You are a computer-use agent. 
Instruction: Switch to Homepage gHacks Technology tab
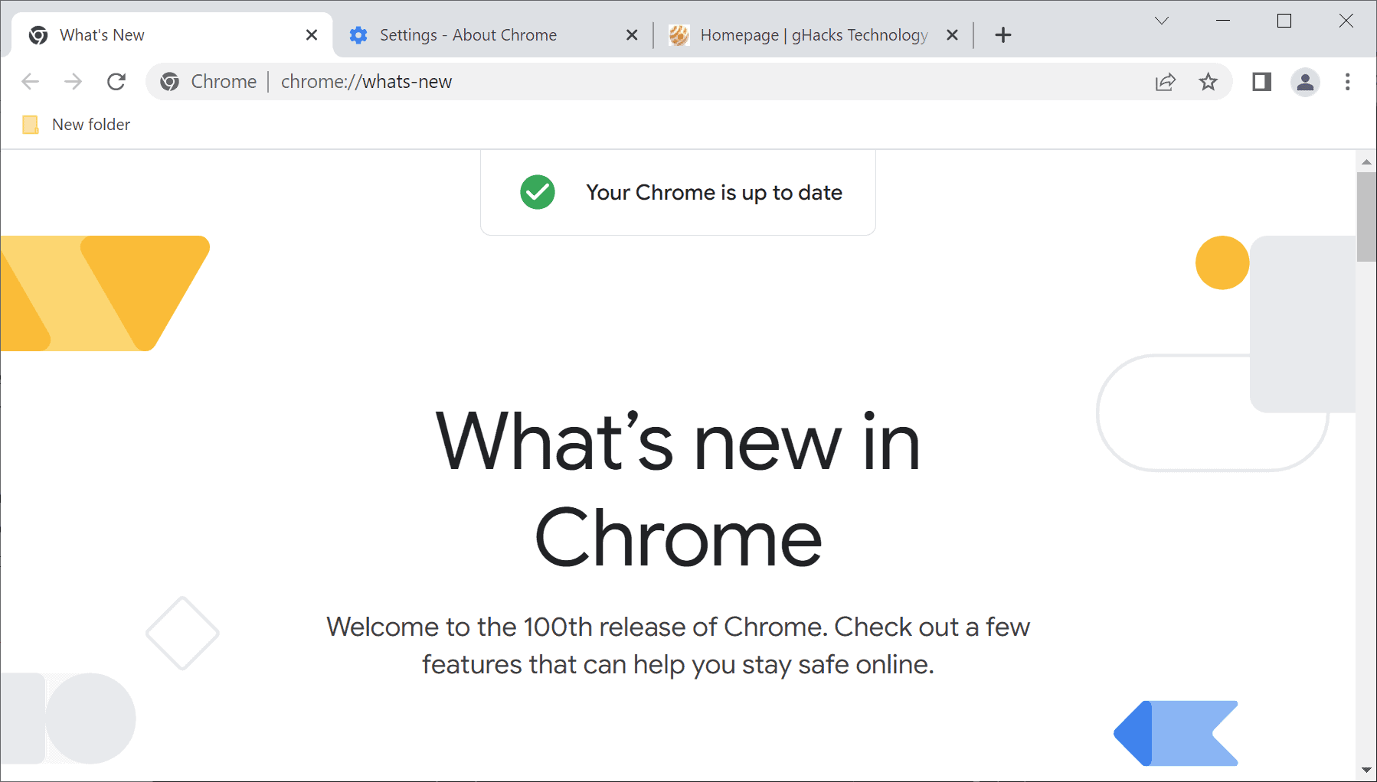coord(812,35)
